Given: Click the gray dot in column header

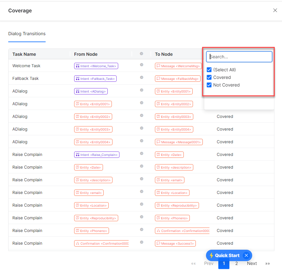Looking at the screenshot, I should click(x=141, y=54).
